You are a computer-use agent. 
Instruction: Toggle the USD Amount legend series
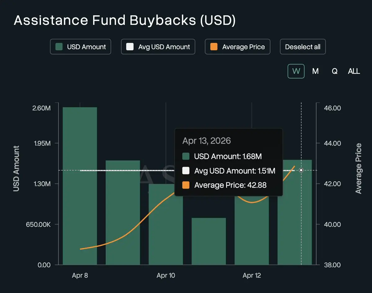point(80,47)
